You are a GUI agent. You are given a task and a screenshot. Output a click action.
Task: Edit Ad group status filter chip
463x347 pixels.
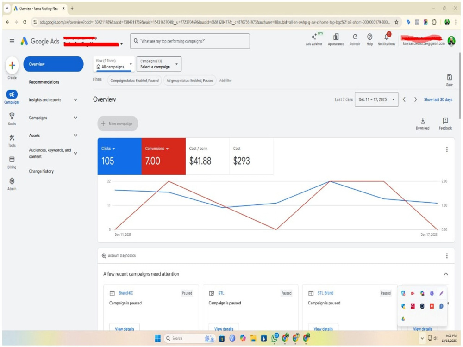click(x=190, y=80)
